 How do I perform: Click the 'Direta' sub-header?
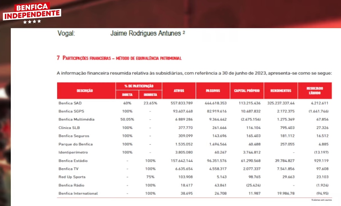(x=127, y=95)
